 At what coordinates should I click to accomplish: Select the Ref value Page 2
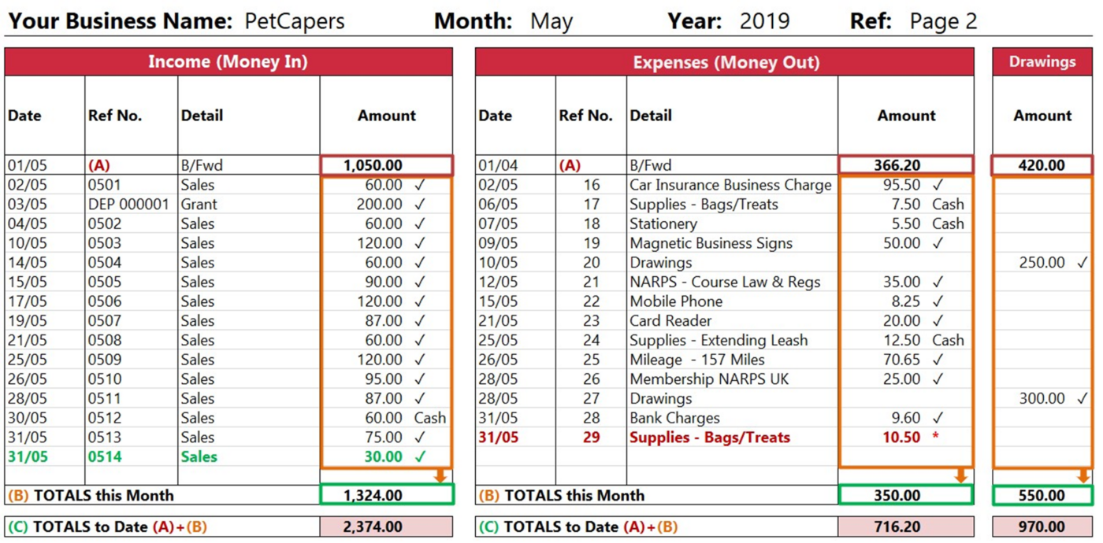[x=943, y=21]
